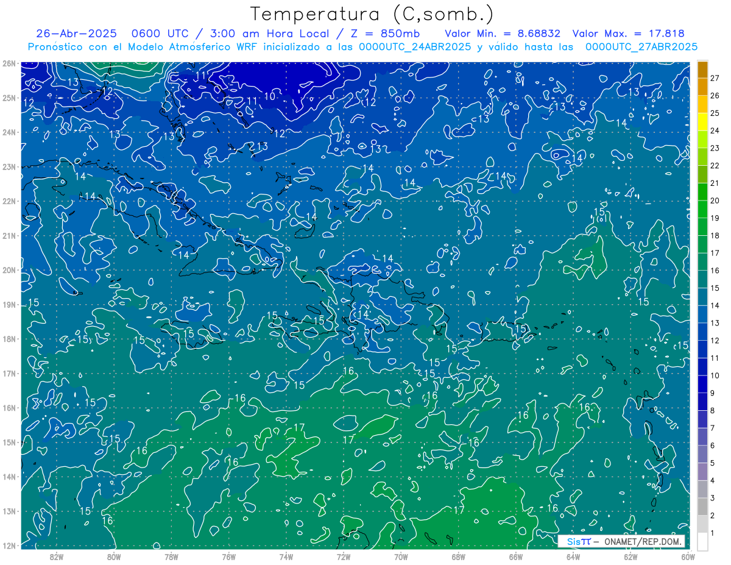Click the '66W' longitude axis label
731x565 pixels.
pos(515,556)
